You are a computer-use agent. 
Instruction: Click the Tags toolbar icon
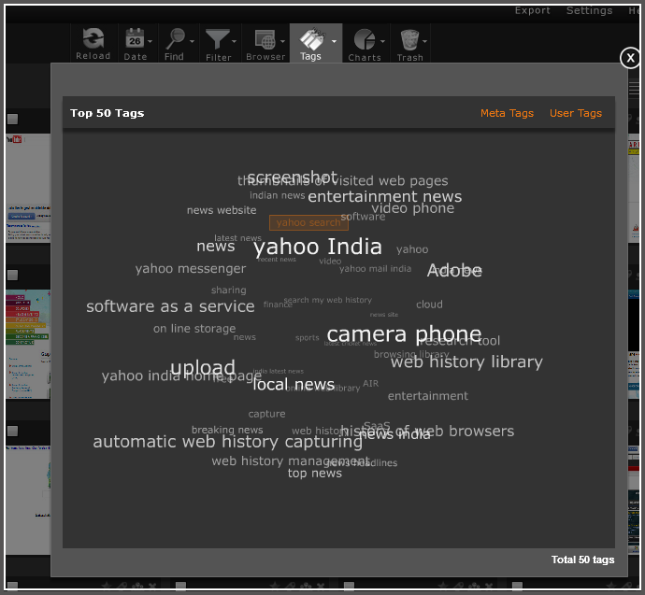(311, 39)
